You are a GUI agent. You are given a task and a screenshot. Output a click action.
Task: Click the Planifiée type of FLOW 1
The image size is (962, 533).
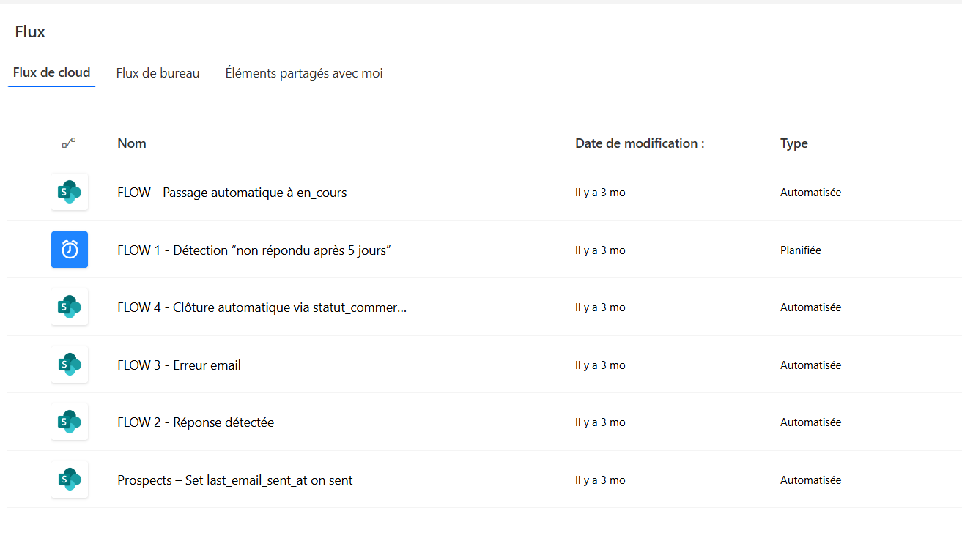801,250
